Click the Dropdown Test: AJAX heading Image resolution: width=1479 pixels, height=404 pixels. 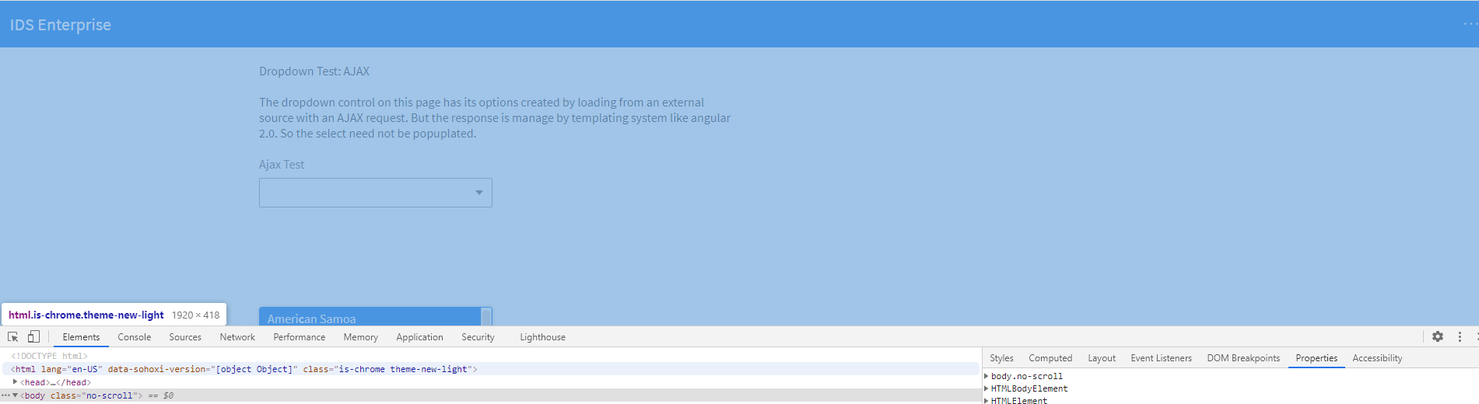coord(314,71)
